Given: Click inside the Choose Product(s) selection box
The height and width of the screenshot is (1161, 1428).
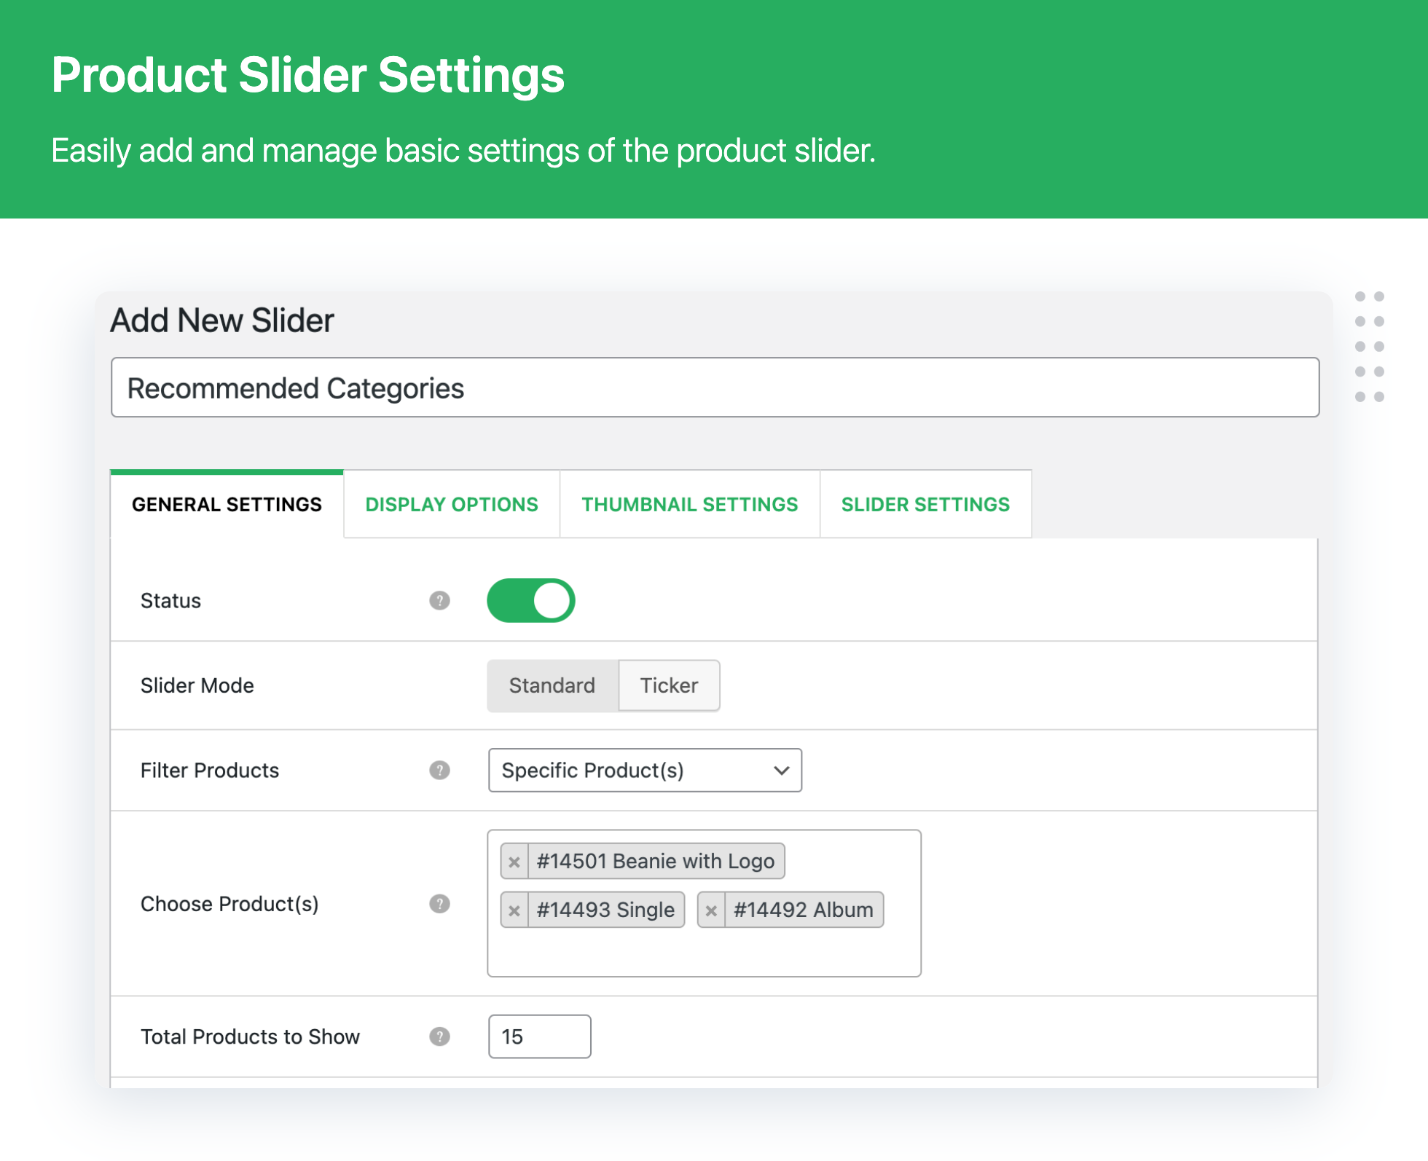Looking at the screenshot, I should [x=704, y=903].
